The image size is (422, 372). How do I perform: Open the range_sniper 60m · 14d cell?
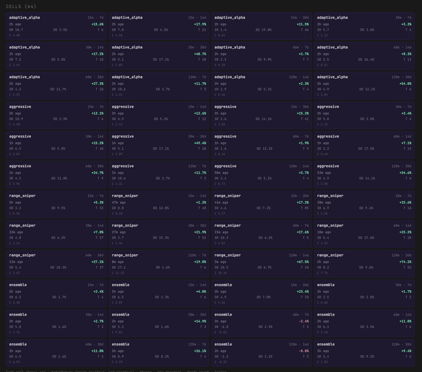[364, 234]
